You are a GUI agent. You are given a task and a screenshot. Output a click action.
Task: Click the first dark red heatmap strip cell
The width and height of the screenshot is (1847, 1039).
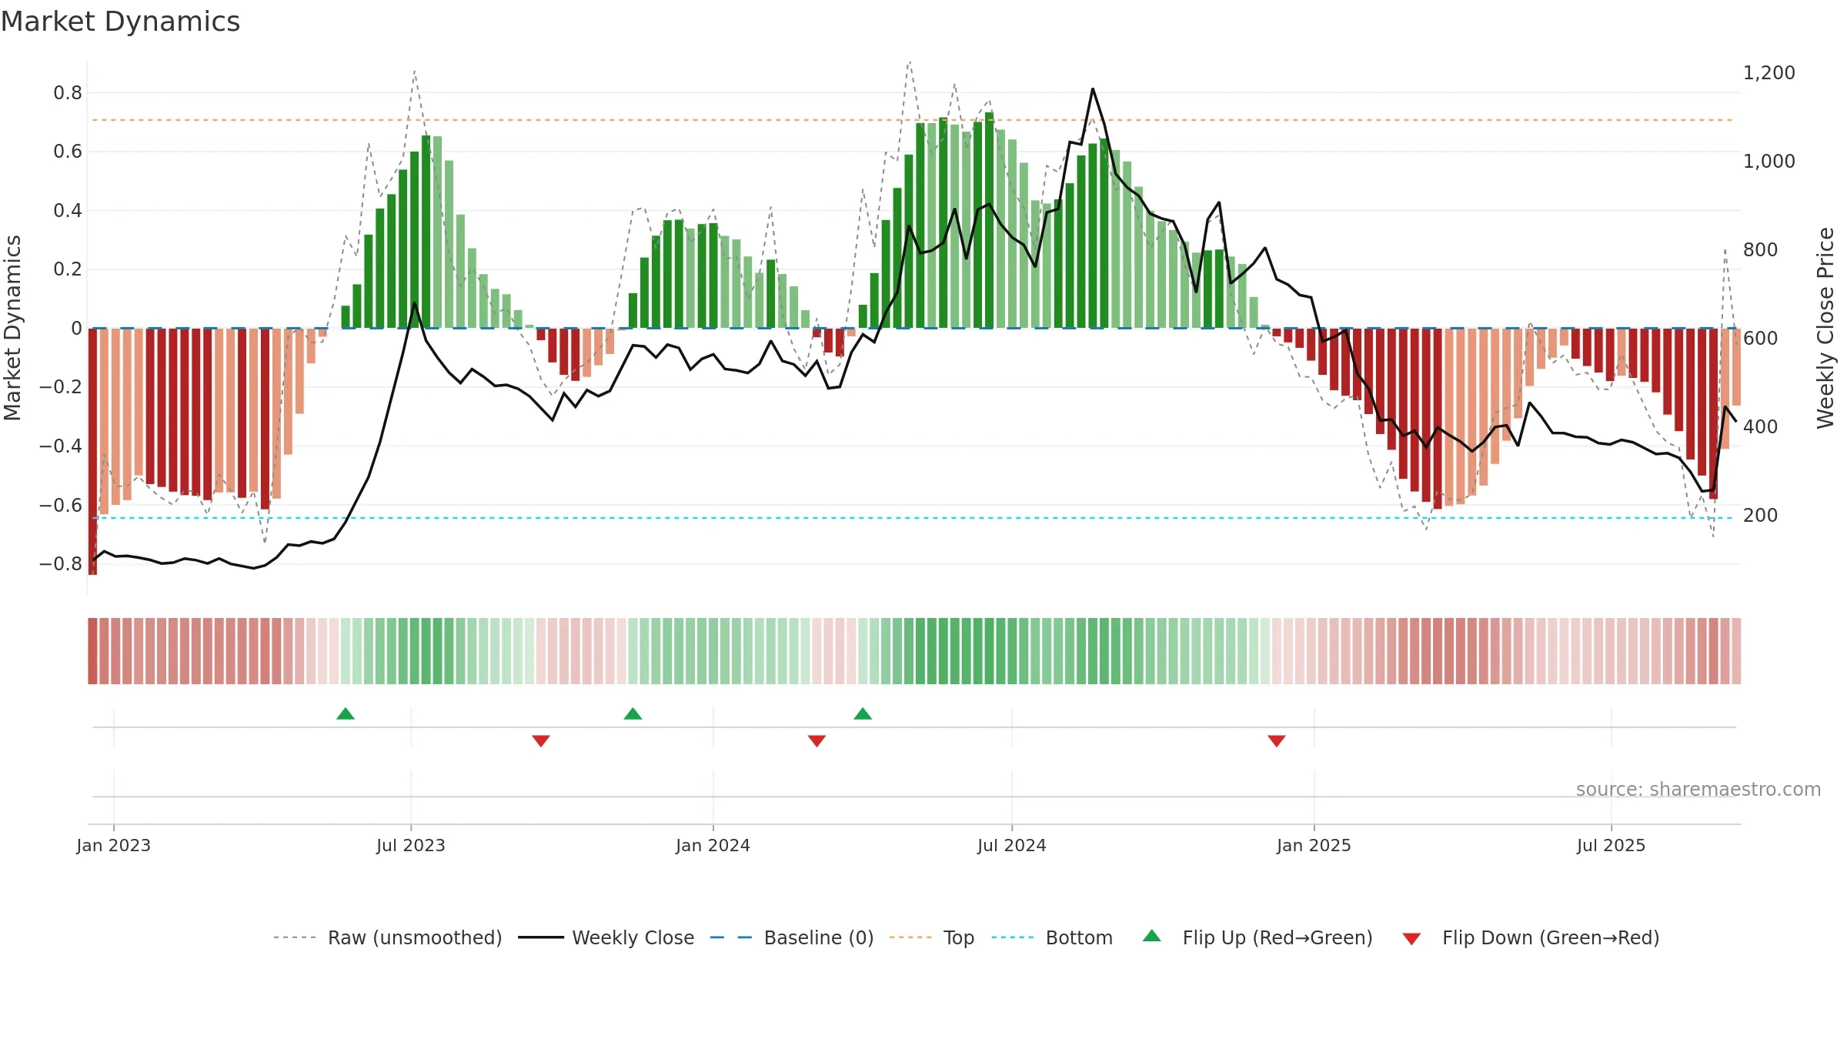click(92, 651)
